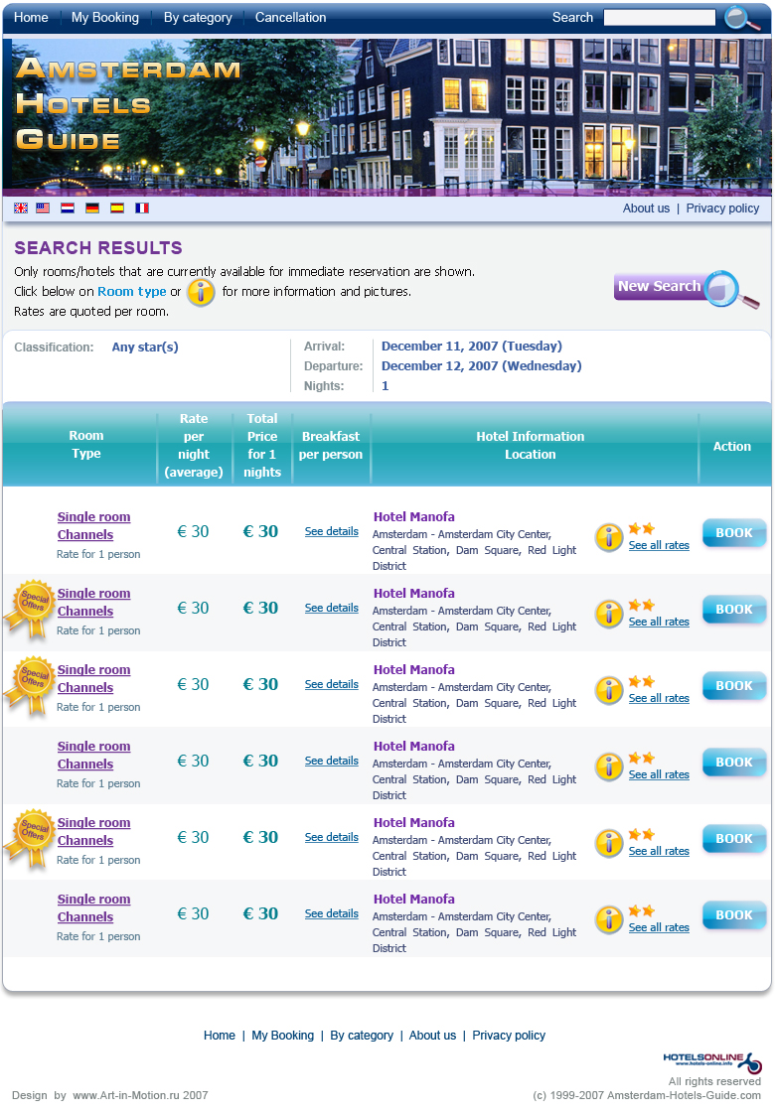Click departure date December 12, 2007 (Wednesday)
Viewport: 775px width, 1114px height.
click(481, 366)
